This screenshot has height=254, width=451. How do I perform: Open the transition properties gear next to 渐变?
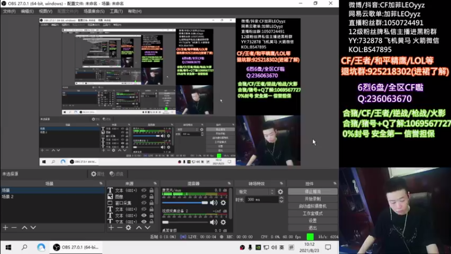(280, 191)
